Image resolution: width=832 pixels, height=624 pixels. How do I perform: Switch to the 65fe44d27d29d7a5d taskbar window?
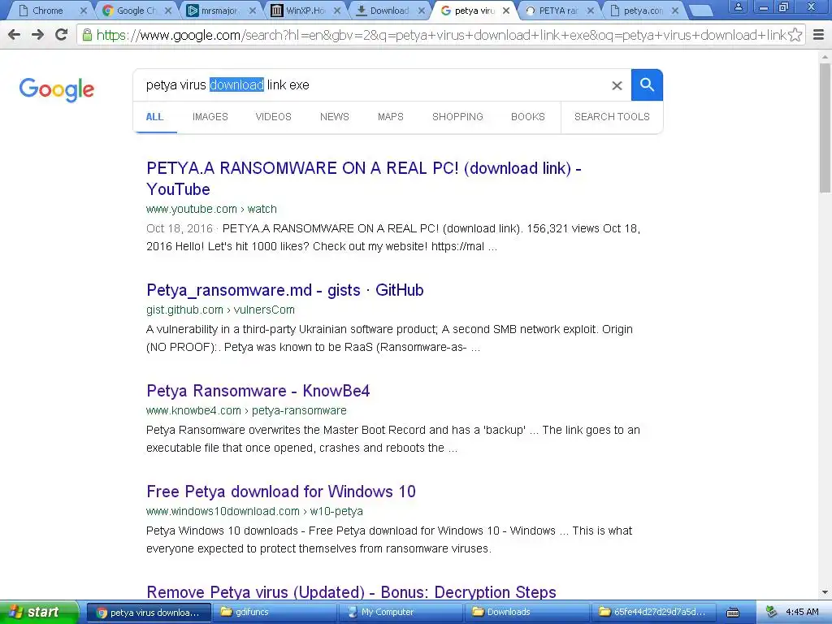point(654,613)
